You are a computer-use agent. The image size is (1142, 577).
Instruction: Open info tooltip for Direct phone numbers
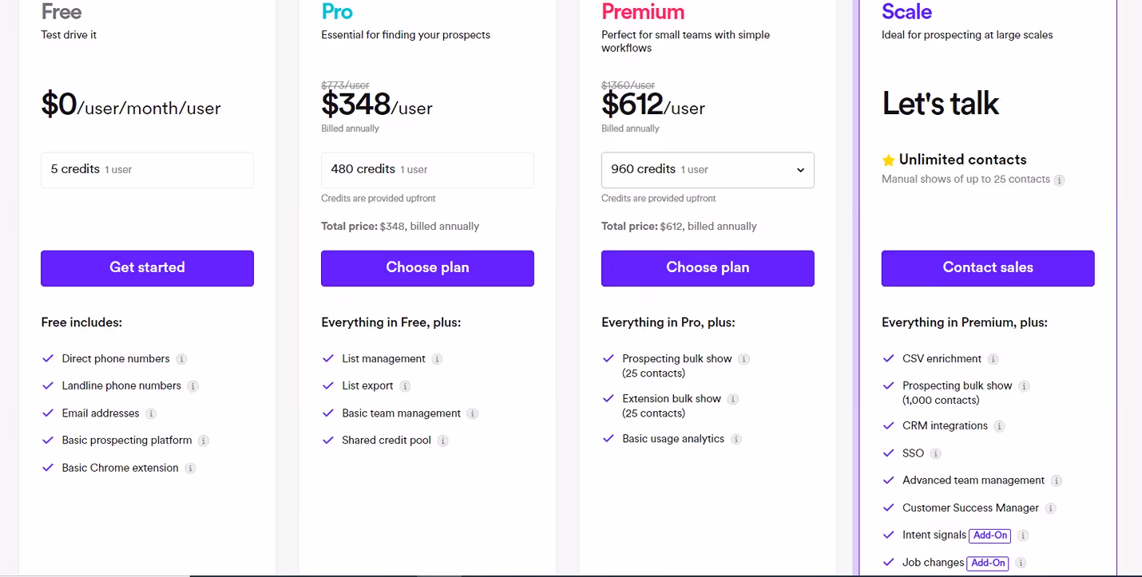[x=183, y=359]
